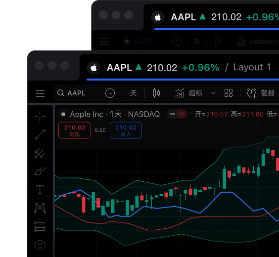Image resolution: width=279 pixels, height=257 pixels.
Task: Click the +0.96% change in front tab
Action: pyautogui.click(x=200, y=68)
